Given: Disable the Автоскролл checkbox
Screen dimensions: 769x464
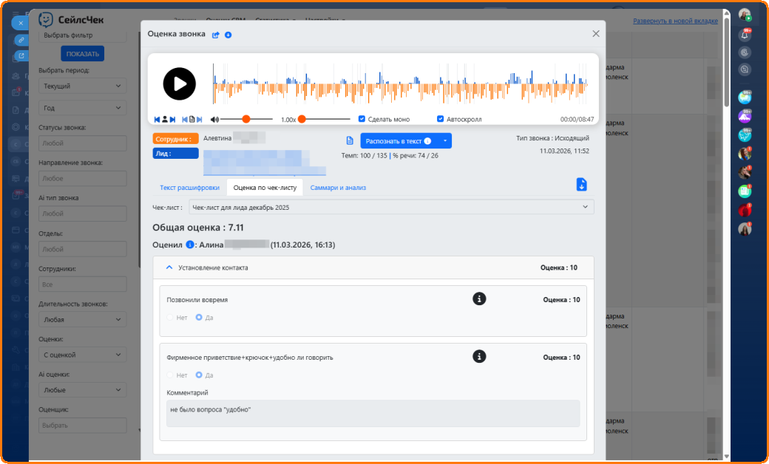Looking at the screenshot, I should 441,119.
